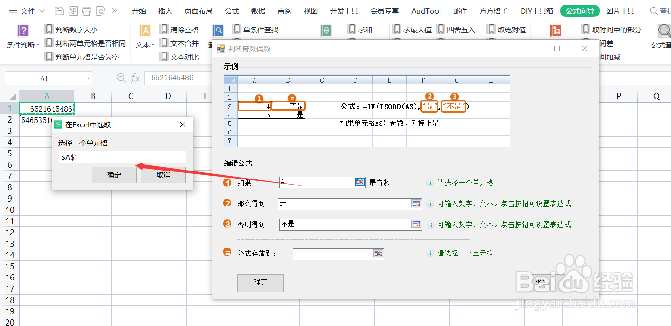This screenshot has width=671, height=326.
Task: Open the 方方格子 tab
Action: point(494,11)
